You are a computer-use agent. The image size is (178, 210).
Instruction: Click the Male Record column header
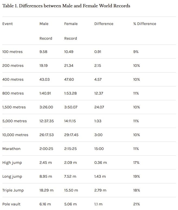click(x=46, y=31)
